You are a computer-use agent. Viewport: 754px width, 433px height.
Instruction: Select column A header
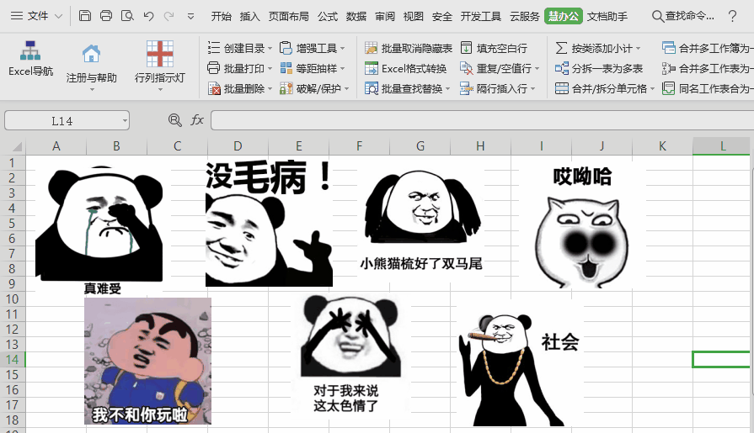tap(56, 146)
